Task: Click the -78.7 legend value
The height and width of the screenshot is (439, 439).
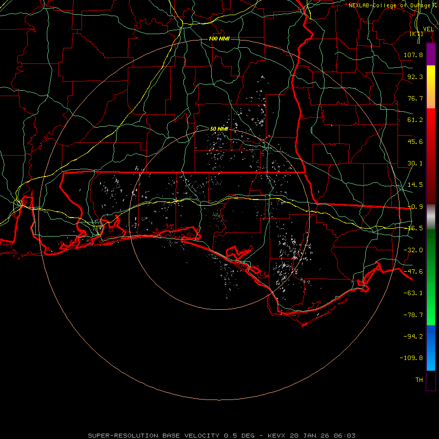Action: tap(413, 315)
